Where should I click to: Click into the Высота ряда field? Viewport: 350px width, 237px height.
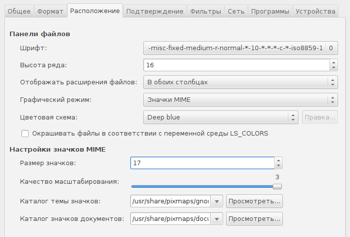(x=237, y=65)
